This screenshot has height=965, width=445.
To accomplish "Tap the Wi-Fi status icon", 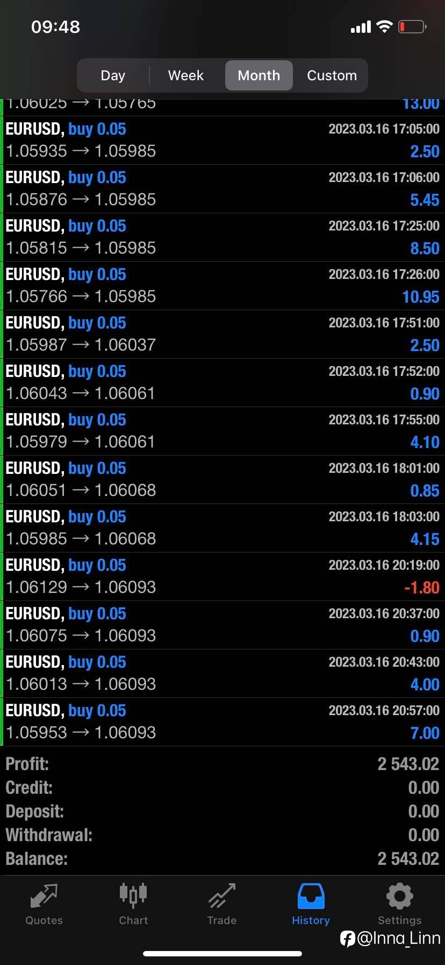I will (384, 26).
